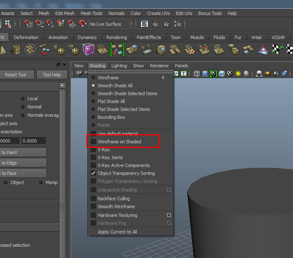
Task: Click the wireframe cube icon in panel toolbar
Action: 197,74
